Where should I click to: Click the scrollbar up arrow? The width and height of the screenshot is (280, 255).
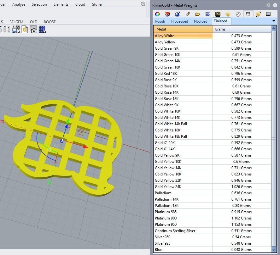(274, 28)
